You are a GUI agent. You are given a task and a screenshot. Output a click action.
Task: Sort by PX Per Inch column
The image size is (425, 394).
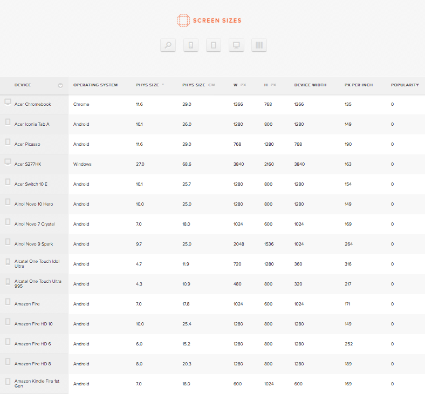tap(359, 85)
